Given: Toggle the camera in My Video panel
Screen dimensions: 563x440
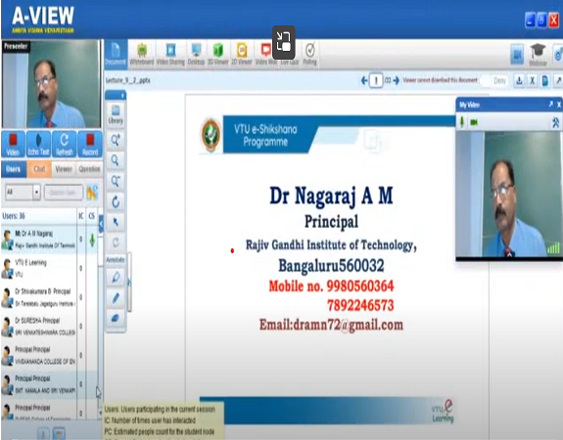Looking at the screenshot, I should click(474, 122).
